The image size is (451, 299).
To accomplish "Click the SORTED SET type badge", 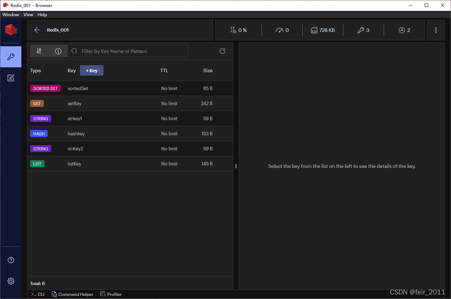I will (x=45, y=88).
